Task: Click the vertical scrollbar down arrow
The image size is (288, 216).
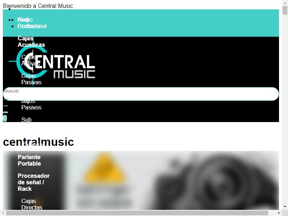Action: [x=285, y=207]
